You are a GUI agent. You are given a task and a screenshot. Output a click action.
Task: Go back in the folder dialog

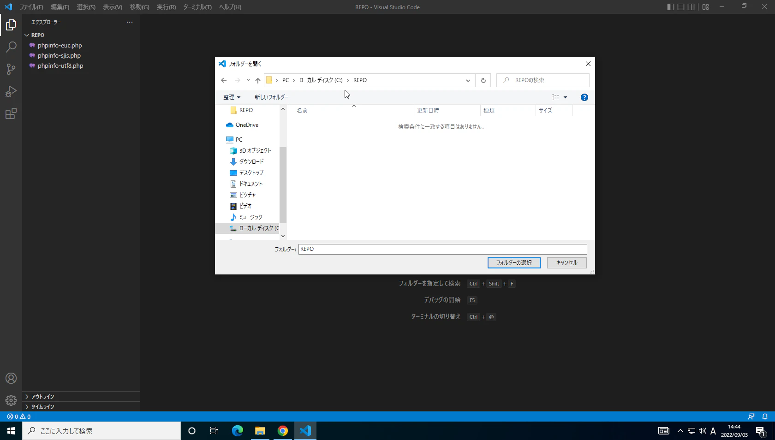click(x=224, y=80)
